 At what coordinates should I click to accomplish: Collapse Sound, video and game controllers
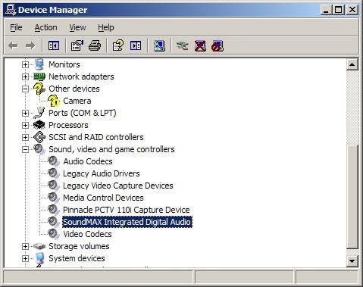point(25,149)
